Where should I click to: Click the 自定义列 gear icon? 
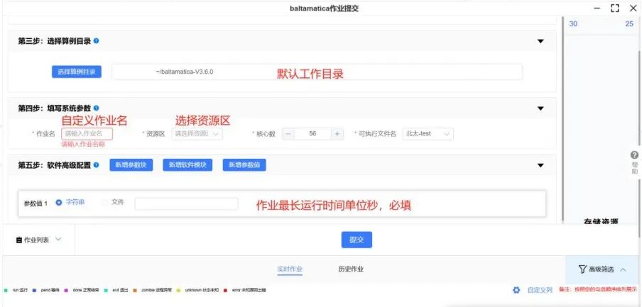point(516,290)
